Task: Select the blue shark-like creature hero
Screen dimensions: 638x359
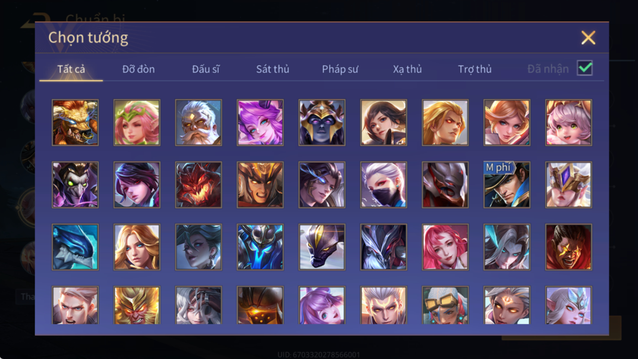Action: [75, 247]
